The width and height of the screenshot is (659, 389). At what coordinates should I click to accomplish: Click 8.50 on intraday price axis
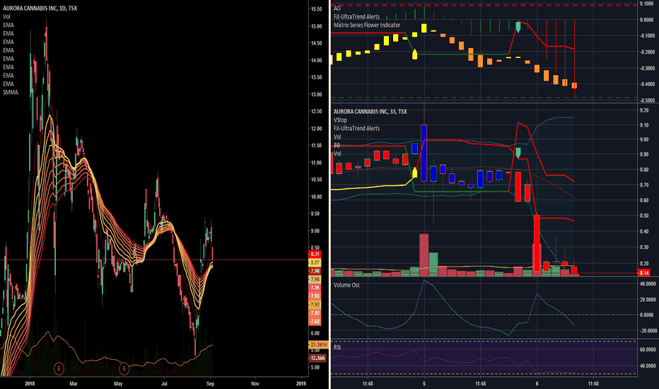(x=644, y=215)
